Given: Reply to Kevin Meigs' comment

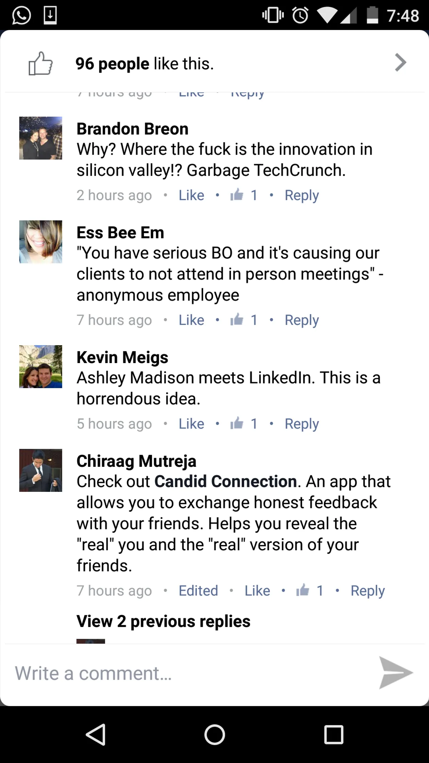Looking at the screenshot, I should (301, 424).
